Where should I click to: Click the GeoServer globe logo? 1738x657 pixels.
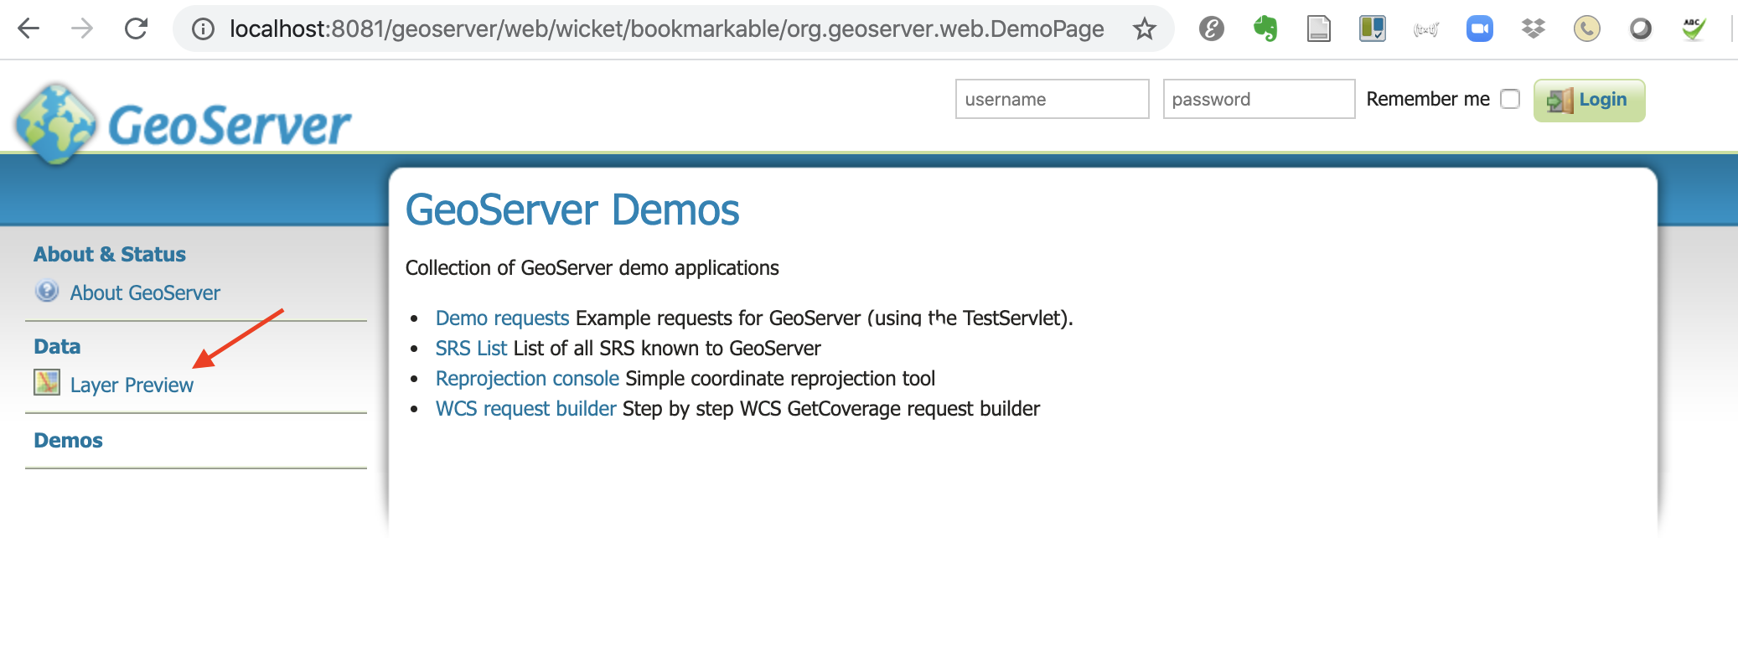click(56, 123)
